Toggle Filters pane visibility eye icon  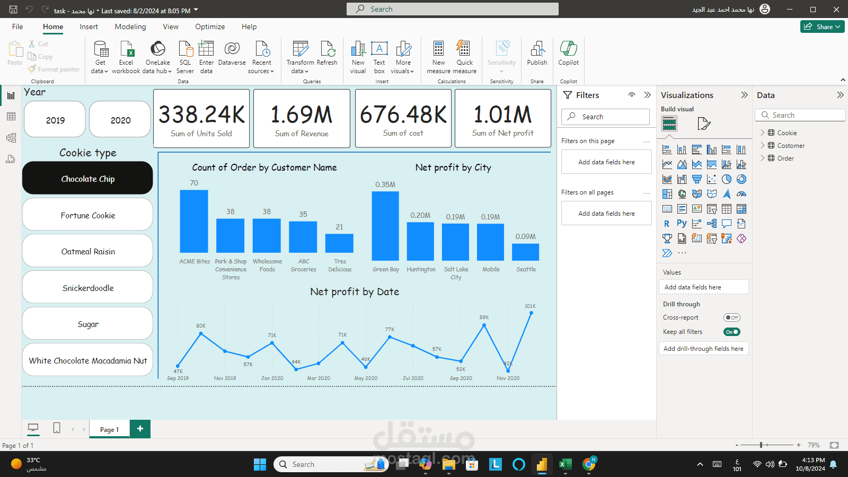pyautogui.click(x=632, y=95)
